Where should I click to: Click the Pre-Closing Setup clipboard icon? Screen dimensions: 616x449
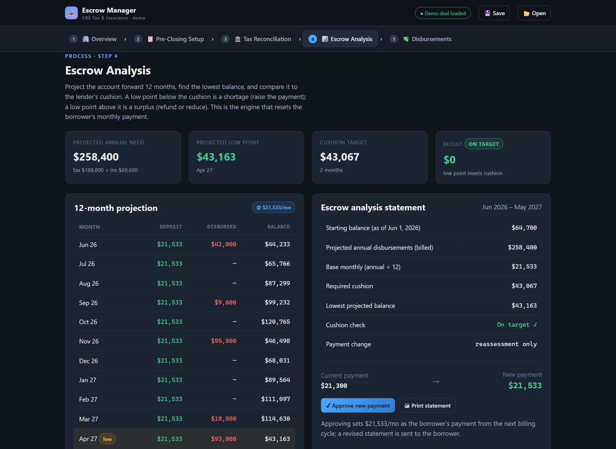[x=150, y=39]
